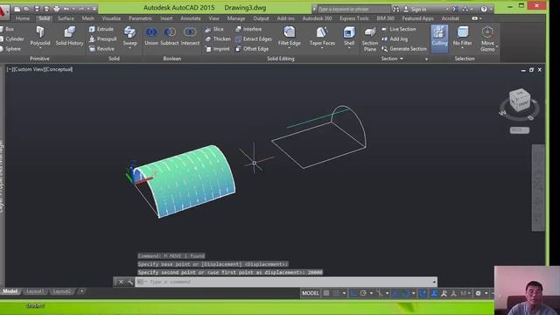Switch to the Annotate ribbon tab
The width and height of the screenshot is (560, 315).
(191, 18)
